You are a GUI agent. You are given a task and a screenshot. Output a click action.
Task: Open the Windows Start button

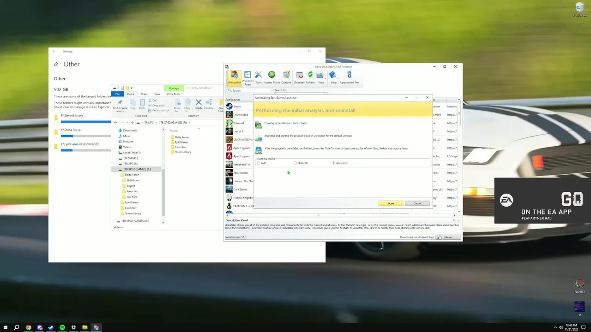(6, 327)
